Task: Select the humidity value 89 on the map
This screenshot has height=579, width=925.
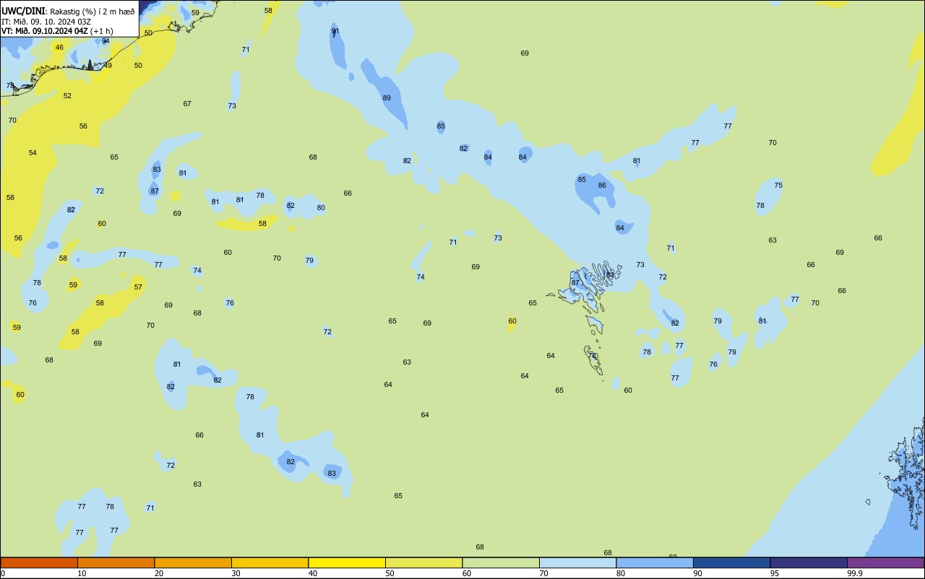Action: 387,98
